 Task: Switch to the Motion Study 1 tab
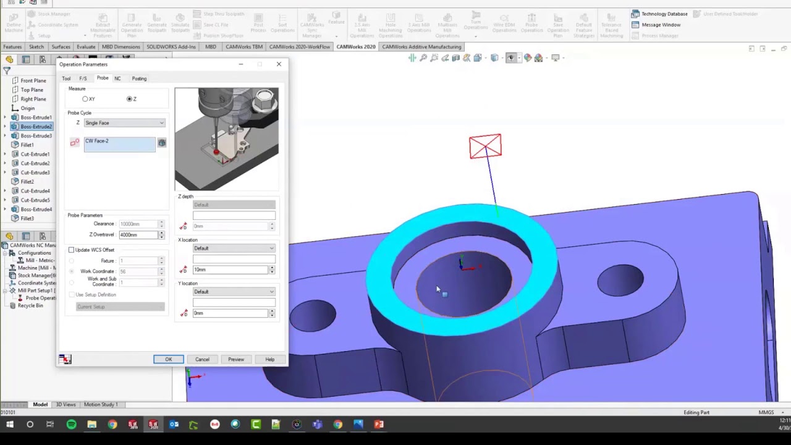click(x=100, y=405)
